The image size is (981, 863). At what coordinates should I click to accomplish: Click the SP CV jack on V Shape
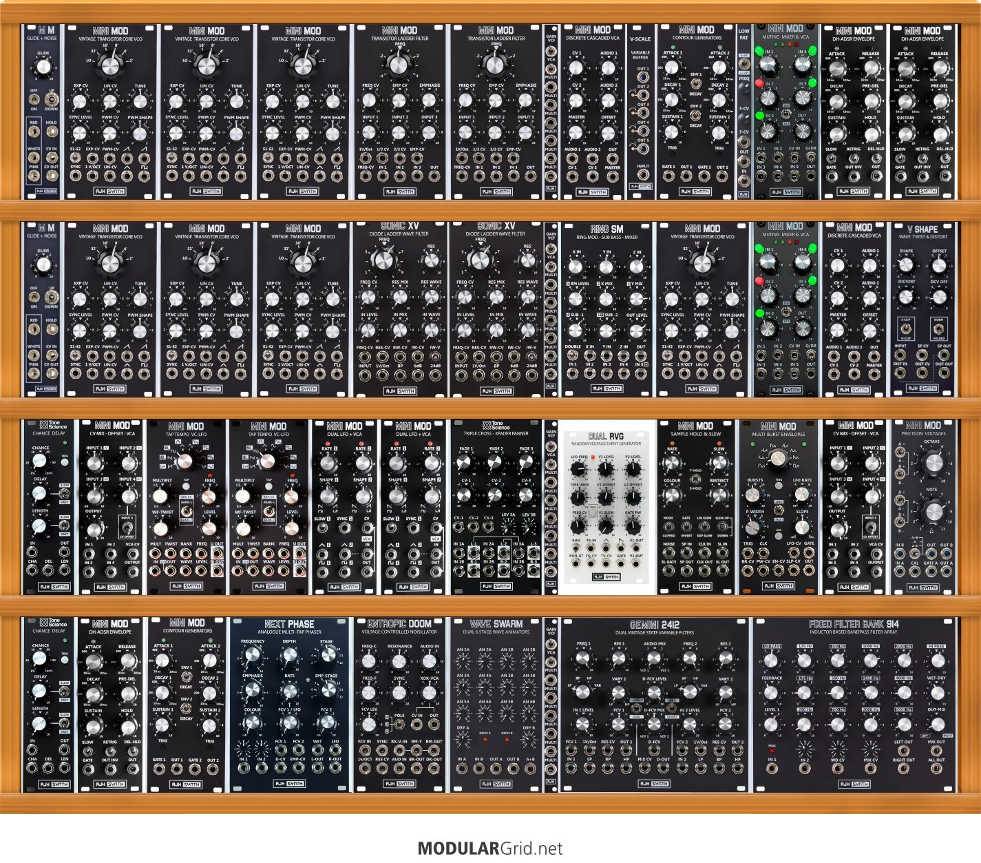click(x=922, y=354)
